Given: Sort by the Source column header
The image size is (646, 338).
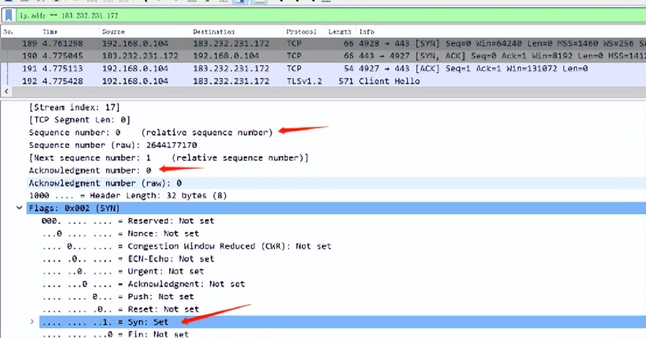Looking at the screenshot, I should coord(113,31).
